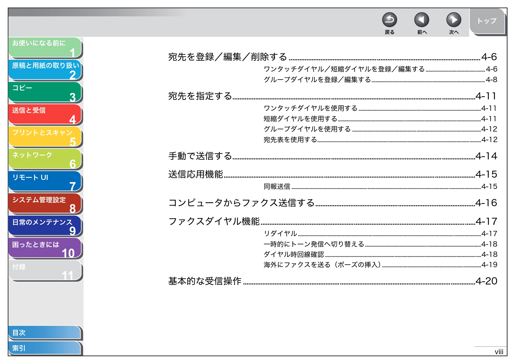Open ワンタッチダイヤルを使用する entry
The width and height of the screenshot is (515, 364).
coord(380,108)
